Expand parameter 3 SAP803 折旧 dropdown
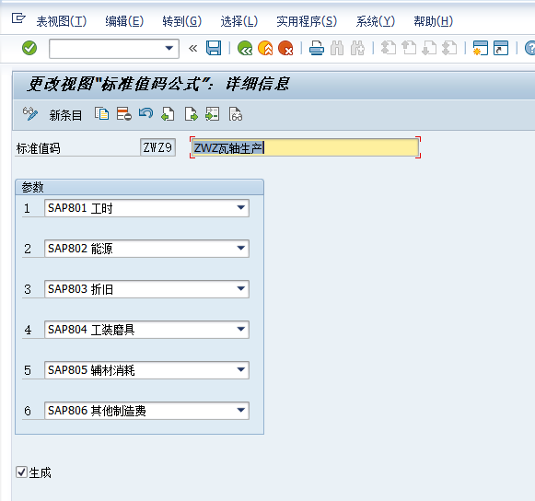Viewport: 535px width, 501px height. pos(241,289)
